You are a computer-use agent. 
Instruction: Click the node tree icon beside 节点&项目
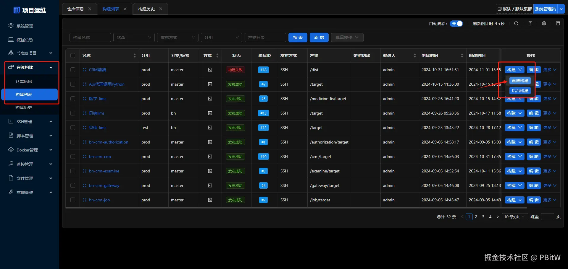[11, 53]
